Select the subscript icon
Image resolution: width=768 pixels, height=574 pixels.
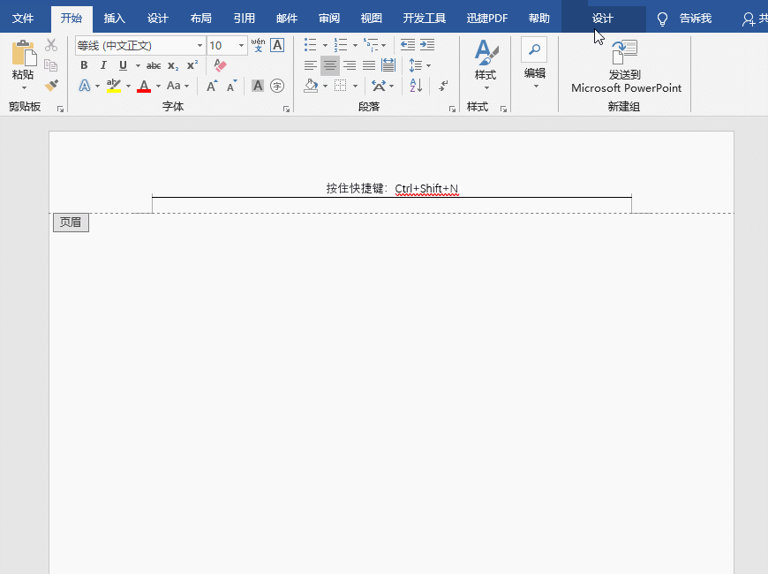coord(173,65)
